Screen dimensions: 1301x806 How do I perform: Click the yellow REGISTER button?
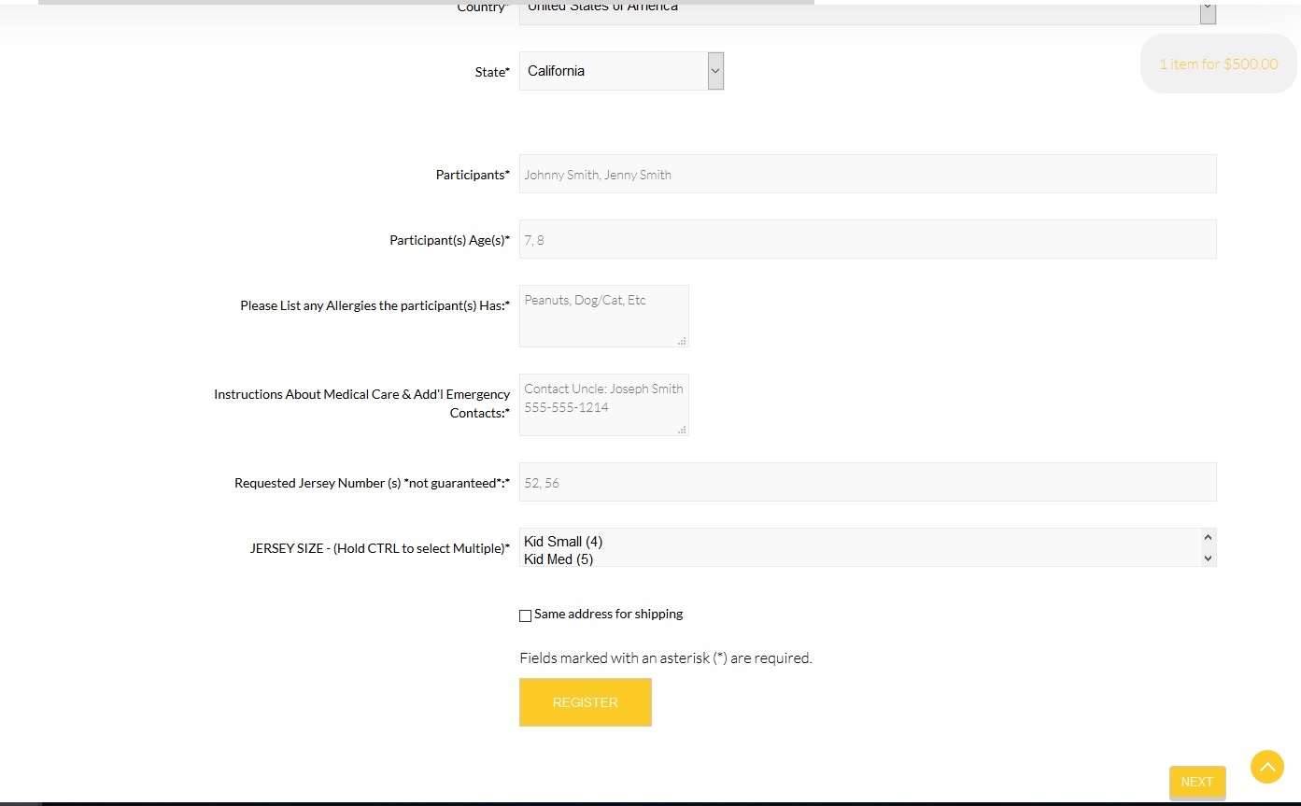(x=586, y=702)
